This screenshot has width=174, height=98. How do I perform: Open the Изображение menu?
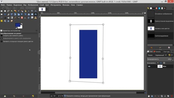coord(33,5)
